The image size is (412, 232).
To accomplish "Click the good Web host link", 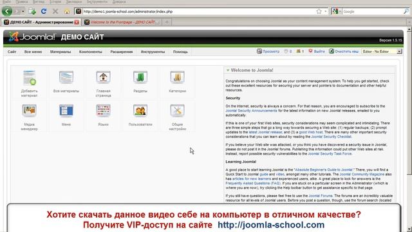I will coord(311,132).
